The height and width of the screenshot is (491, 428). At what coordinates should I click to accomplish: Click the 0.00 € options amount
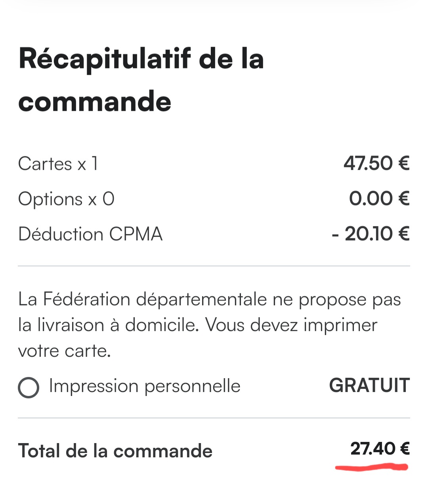click(379, 198)
